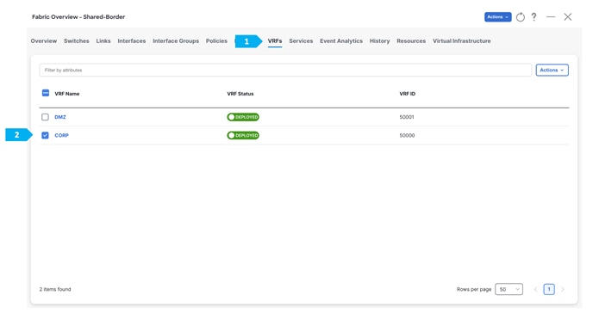Open the outlined Actions dropdown beside filter
599x320 pixels.
pos(552,70)
